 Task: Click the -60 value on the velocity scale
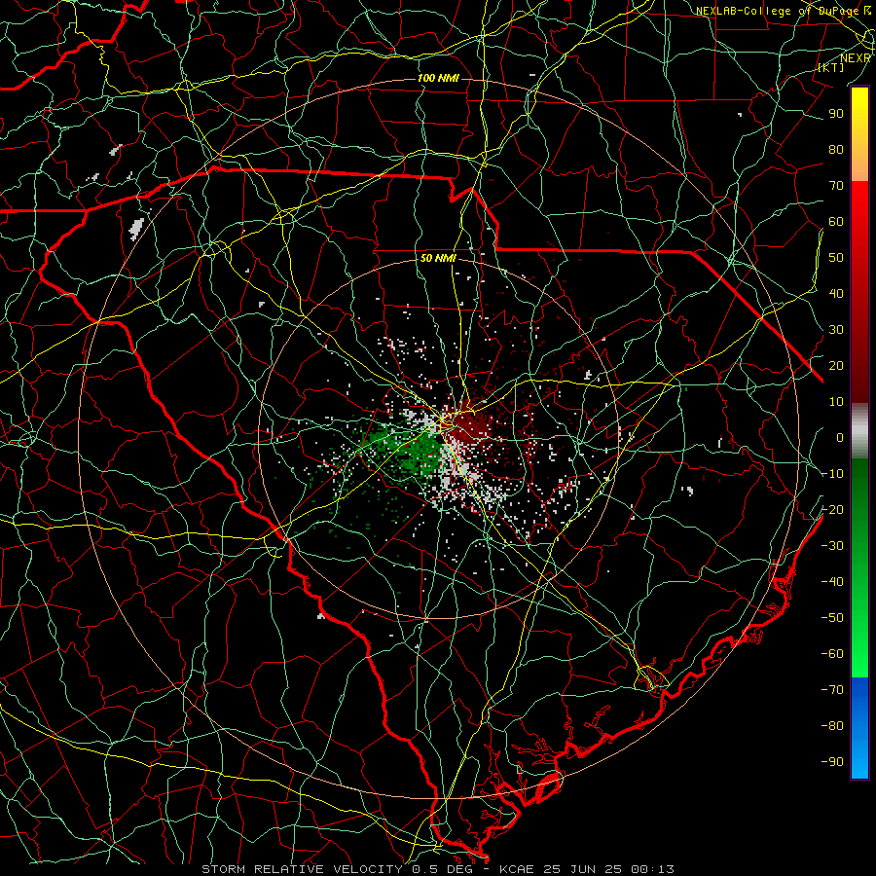tap(832, 654)
